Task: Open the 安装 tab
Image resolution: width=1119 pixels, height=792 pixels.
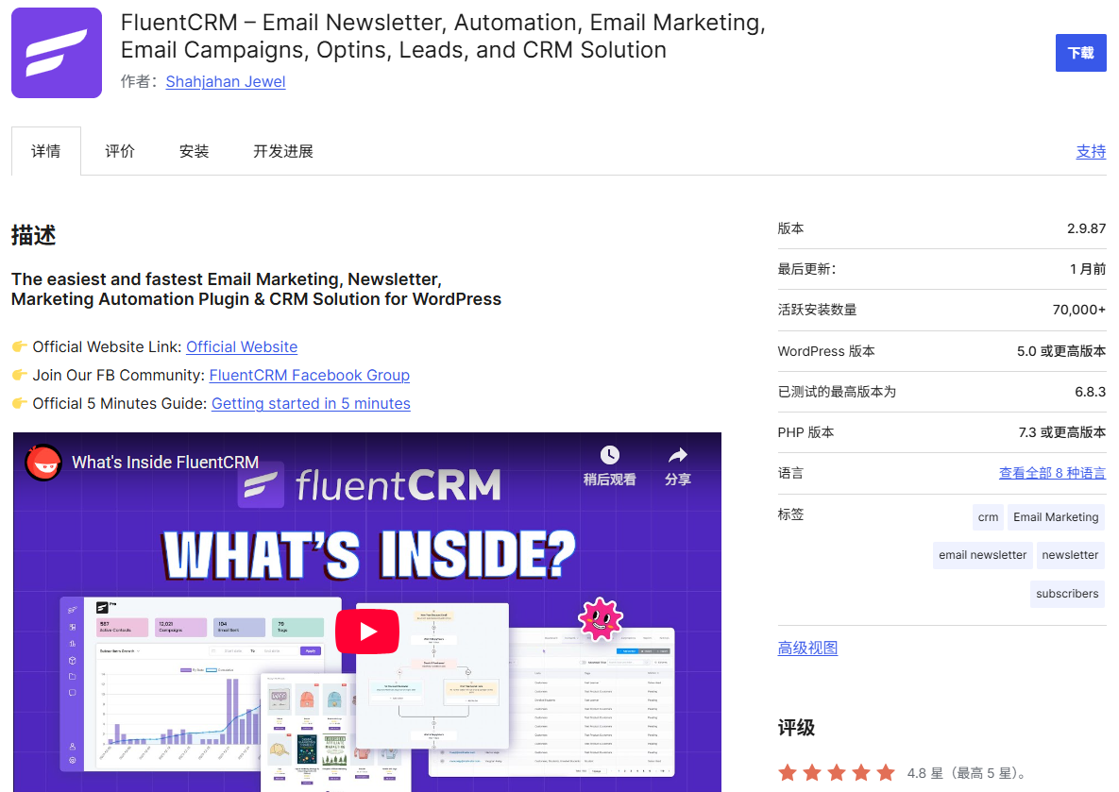Action: (x=194, y=150)
